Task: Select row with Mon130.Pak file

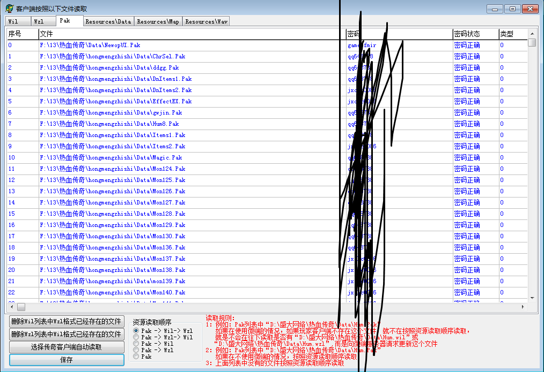Action: tap(267, 237)
